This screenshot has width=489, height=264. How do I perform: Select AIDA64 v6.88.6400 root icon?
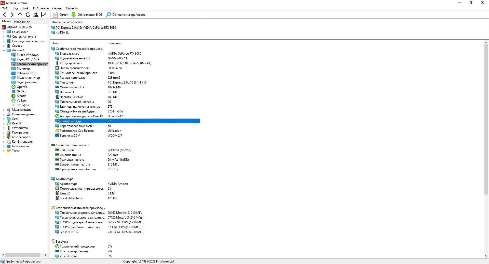(x=4, y=27)
